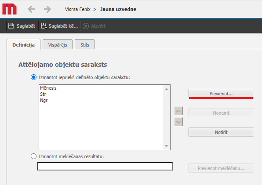Select Str in the object list
This screenshot has height=185, width=262.
43,94
